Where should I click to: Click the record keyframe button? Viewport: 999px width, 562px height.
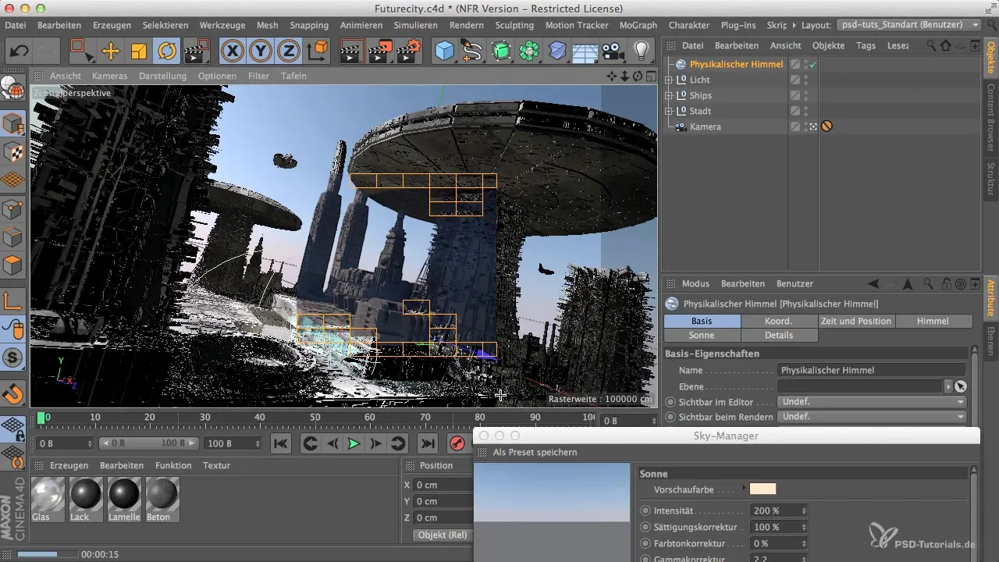tap(457, 443)
